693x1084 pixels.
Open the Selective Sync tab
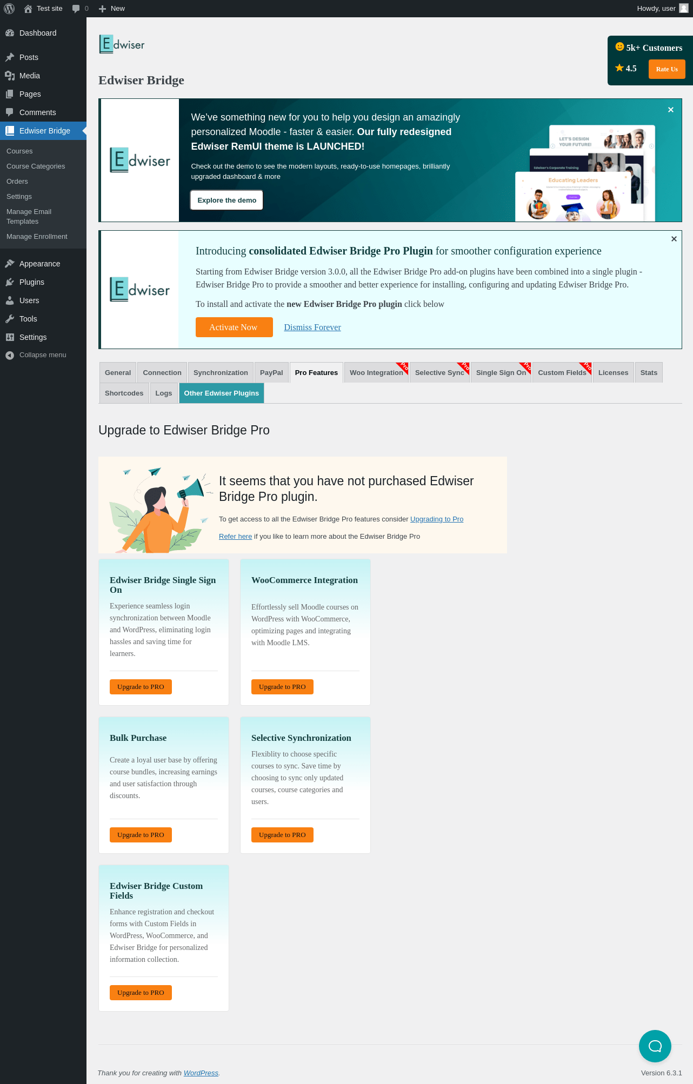[439, 373]
